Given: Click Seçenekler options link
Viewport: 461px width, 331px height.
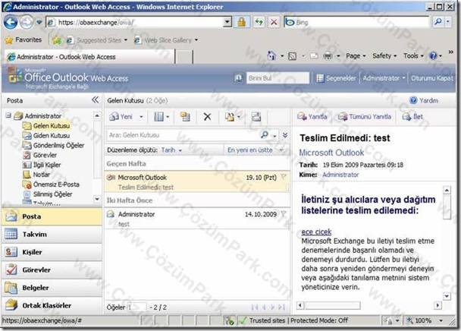Looking at the screenshot, I should coord(337,78).
